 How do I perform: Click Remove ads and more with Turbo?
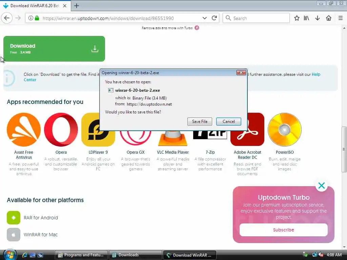167,28
